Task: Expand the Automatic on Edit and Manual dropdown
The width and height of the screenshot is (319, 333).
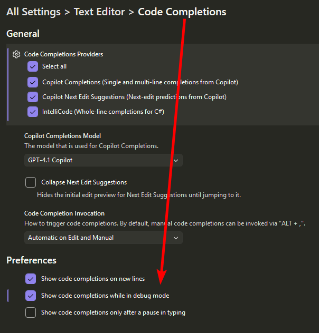Action: coord(104,238)
